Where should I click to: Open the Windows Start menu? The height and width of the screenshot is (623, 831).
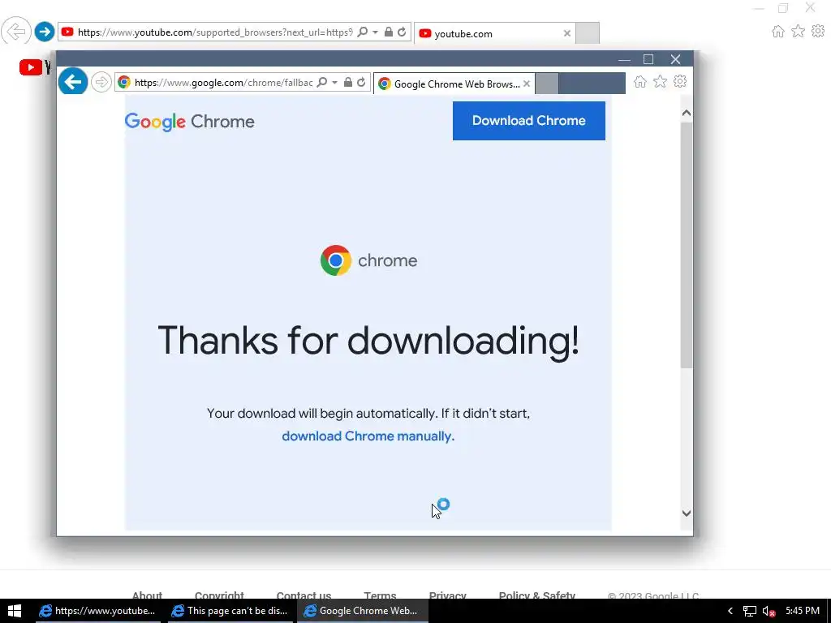click(15, 611)
